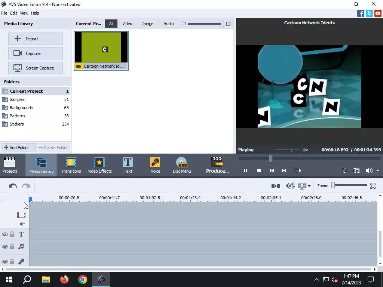Pause the preview playback
This screenshot has height=287, width=383.
coord(245,170)
